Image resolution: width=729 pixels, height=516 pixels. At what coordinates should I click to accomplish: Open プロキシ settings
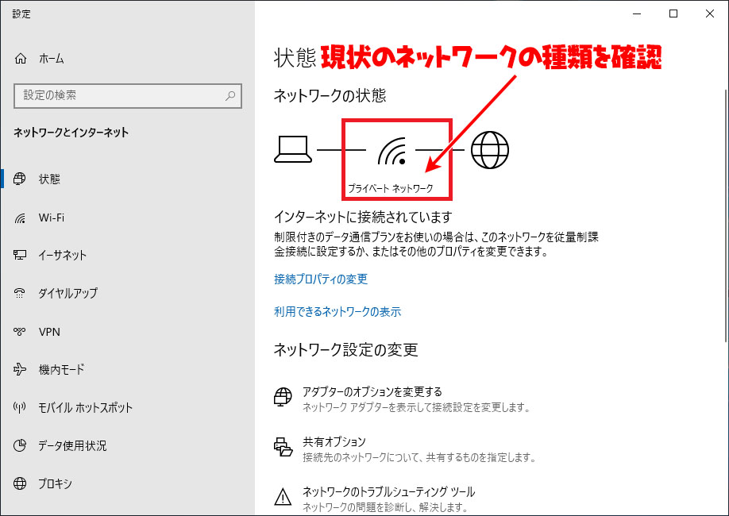point(127,483)
